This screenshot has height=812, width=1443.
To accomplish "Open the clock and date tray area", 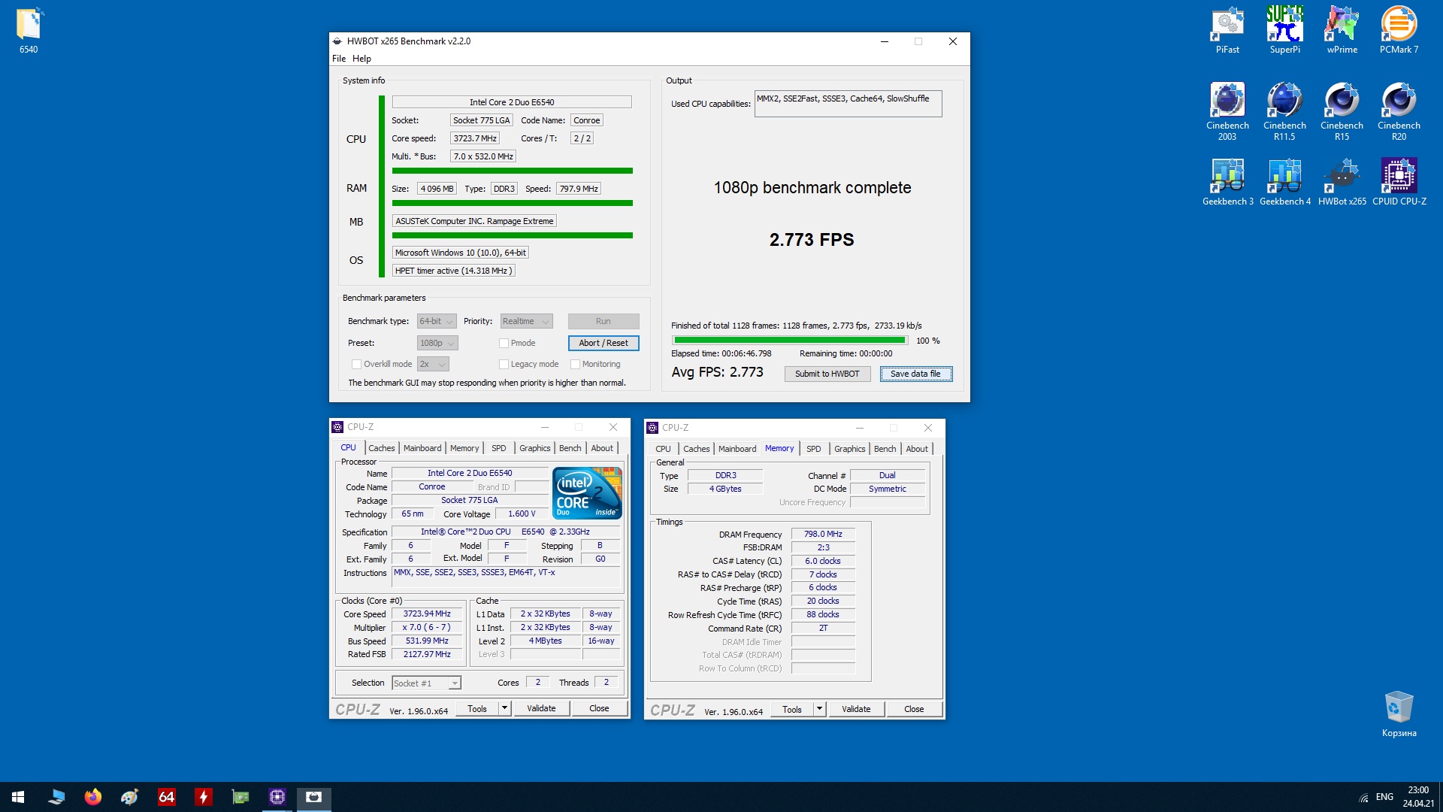I will (1417, 797).
